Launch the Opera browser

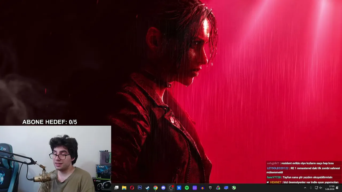pyautogui.click(x=132, y=188)
